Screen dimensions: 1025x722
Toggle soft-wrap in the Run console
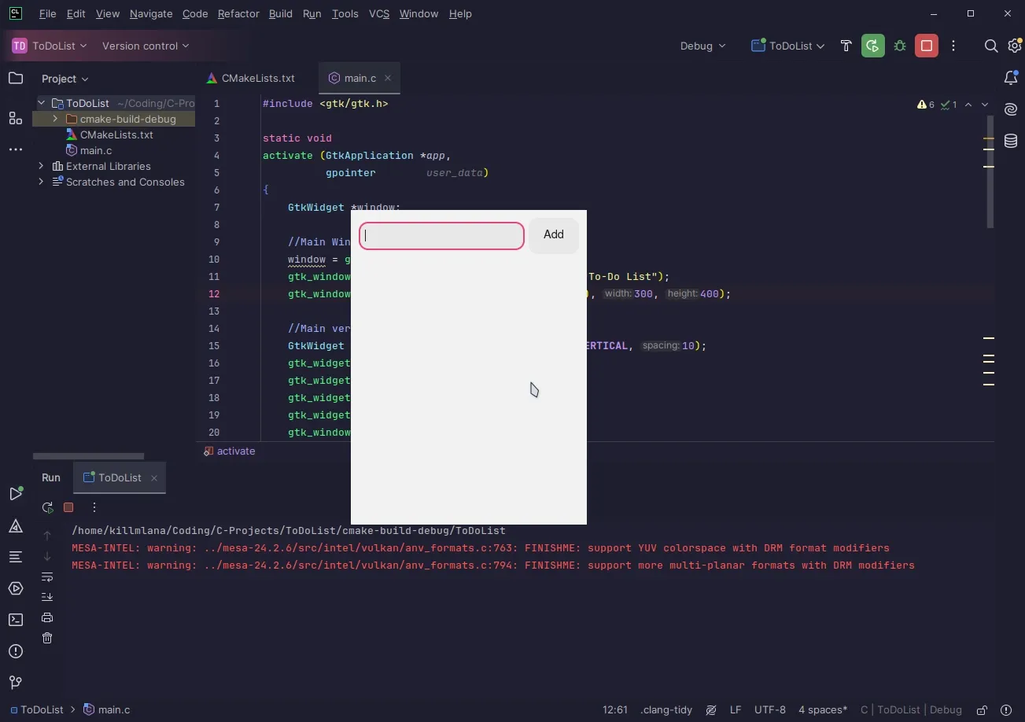[x=47, y=576]
